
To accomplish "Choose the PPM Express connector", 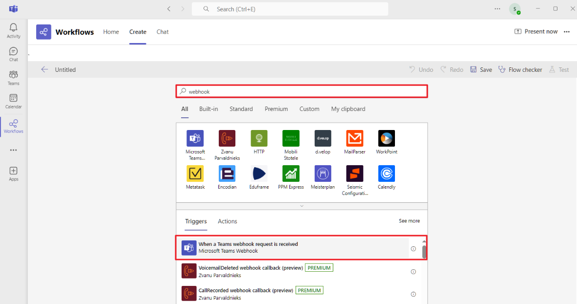I will pyautogui.click(x=291, y=174).
